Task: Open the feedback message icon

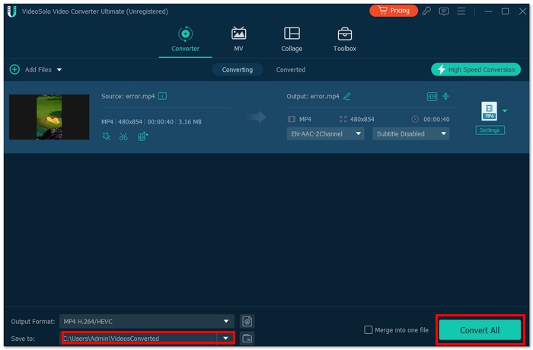Action: click(444, 11)
